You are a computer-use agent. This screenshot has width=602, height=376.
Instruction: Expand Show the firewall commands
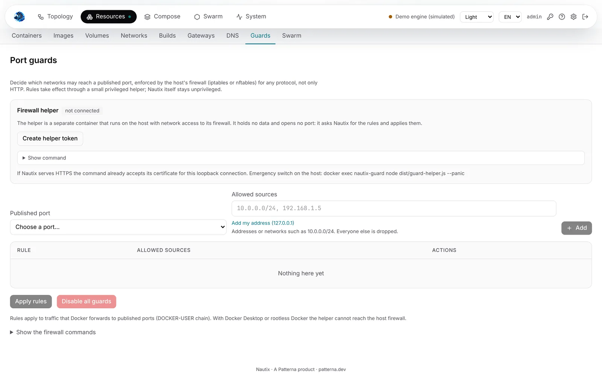pos(53,332)
